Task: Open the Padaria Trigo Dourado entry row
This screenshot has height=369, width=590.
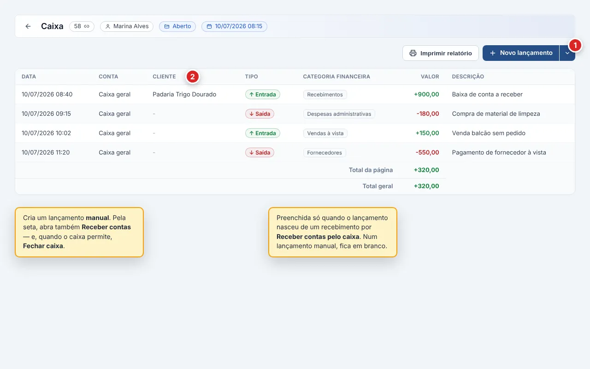Action: point(295,95)
